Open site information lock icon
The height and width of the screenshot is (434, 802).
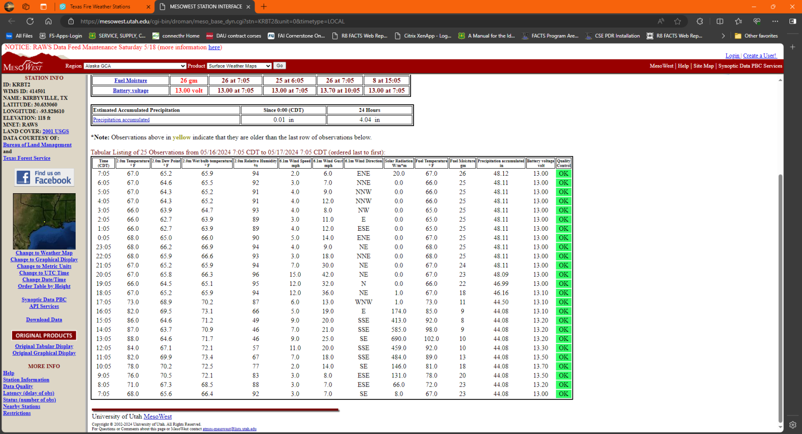[x=71, y=21]
